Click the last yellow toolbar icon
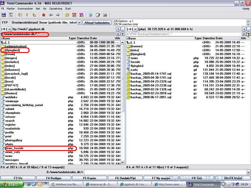This screenshot has width=251, height=188. 105,15
